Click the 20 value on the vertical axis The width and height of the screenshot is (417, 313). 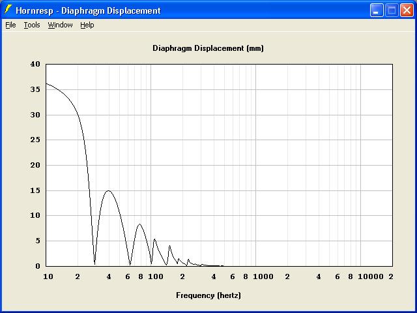35,165
